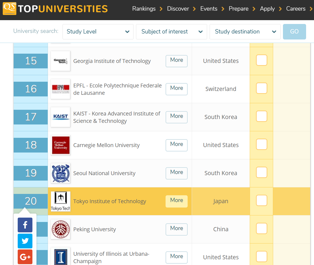This screenshot has width=314, height=265.
Task: Open the Events menu item
Action: (209, 9)
